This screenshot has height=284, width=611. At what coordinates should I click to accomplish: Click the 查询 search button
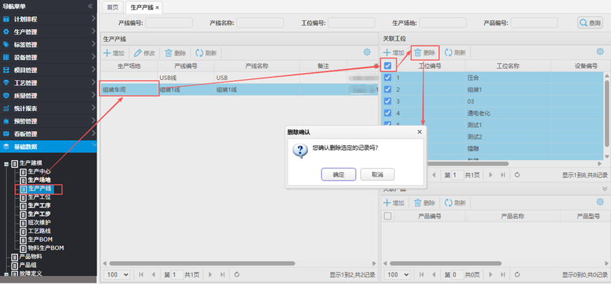coord(590,23)
